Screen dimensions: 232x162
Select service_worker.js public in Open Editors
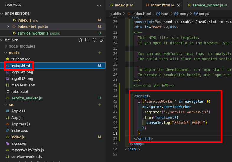tap(53, 33)
